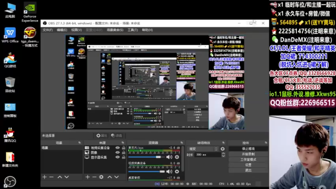This screenshot has height=189, width=336.
Task: Remove selected source with minus icon
Action: (94, 177)
